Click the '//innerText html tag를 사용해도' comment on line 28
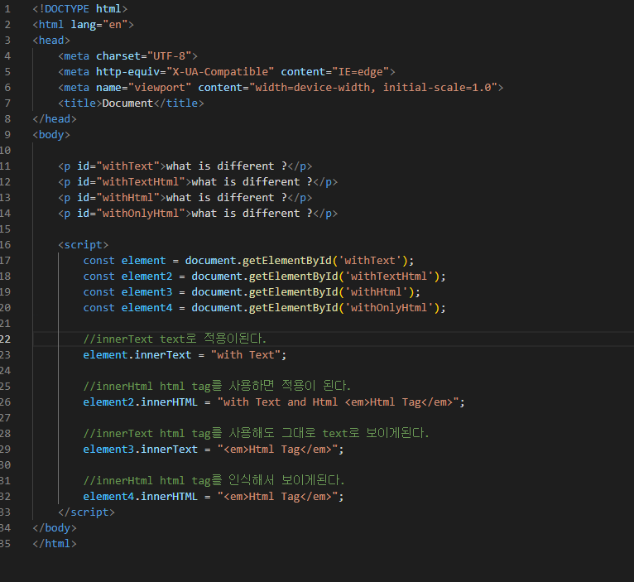 178,434
